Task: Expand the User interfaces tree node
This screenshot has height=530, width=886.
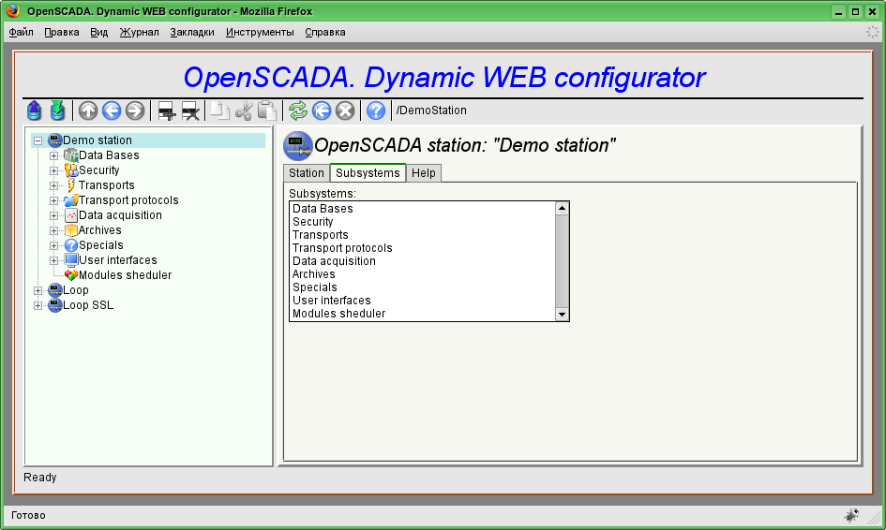Action: pyautogui.click(x=53, y=260)
